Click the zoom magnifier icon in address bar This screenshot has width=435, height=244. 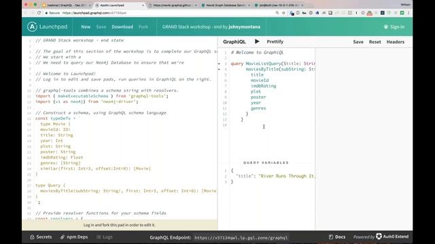[x=277, y=13]
